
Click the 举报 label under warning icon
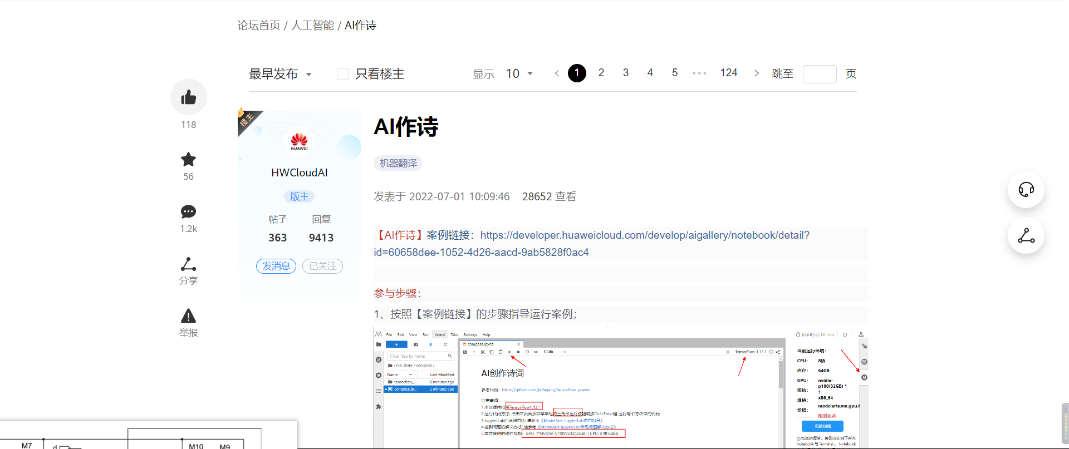(189, 333)
